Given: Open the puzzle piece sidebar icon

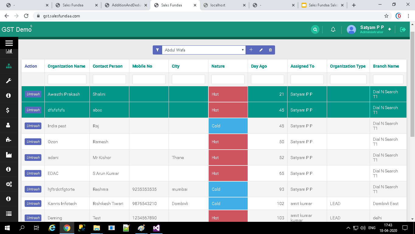Looking at the screenshot, I should point(9,140).
